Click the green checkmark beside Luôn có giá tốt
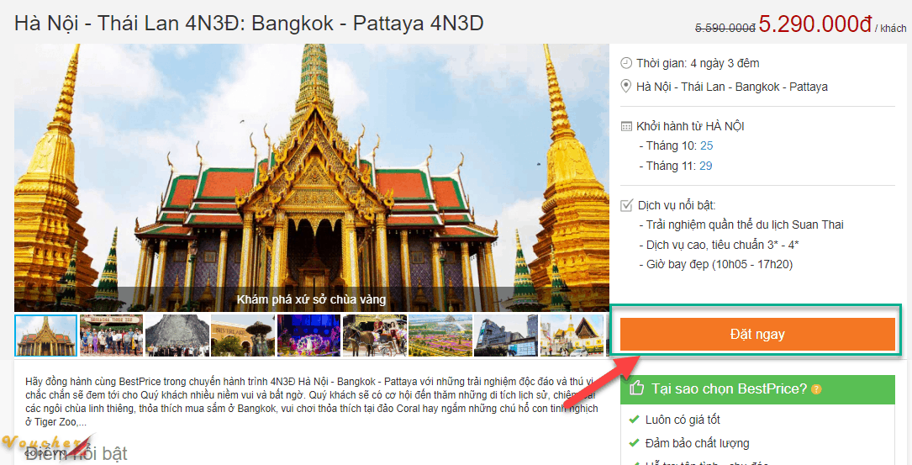912x465 pixels. tap(634, 420)
